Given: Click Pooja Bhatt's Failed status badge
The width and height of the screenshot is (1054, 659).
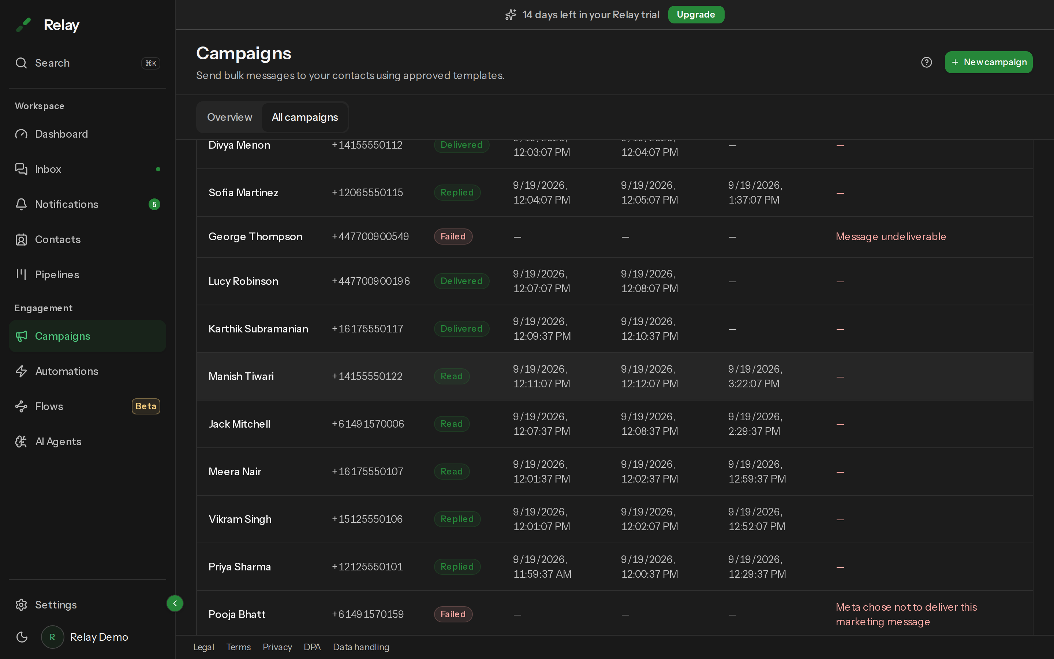Looking at the screenshot, I should coord(453,615).
